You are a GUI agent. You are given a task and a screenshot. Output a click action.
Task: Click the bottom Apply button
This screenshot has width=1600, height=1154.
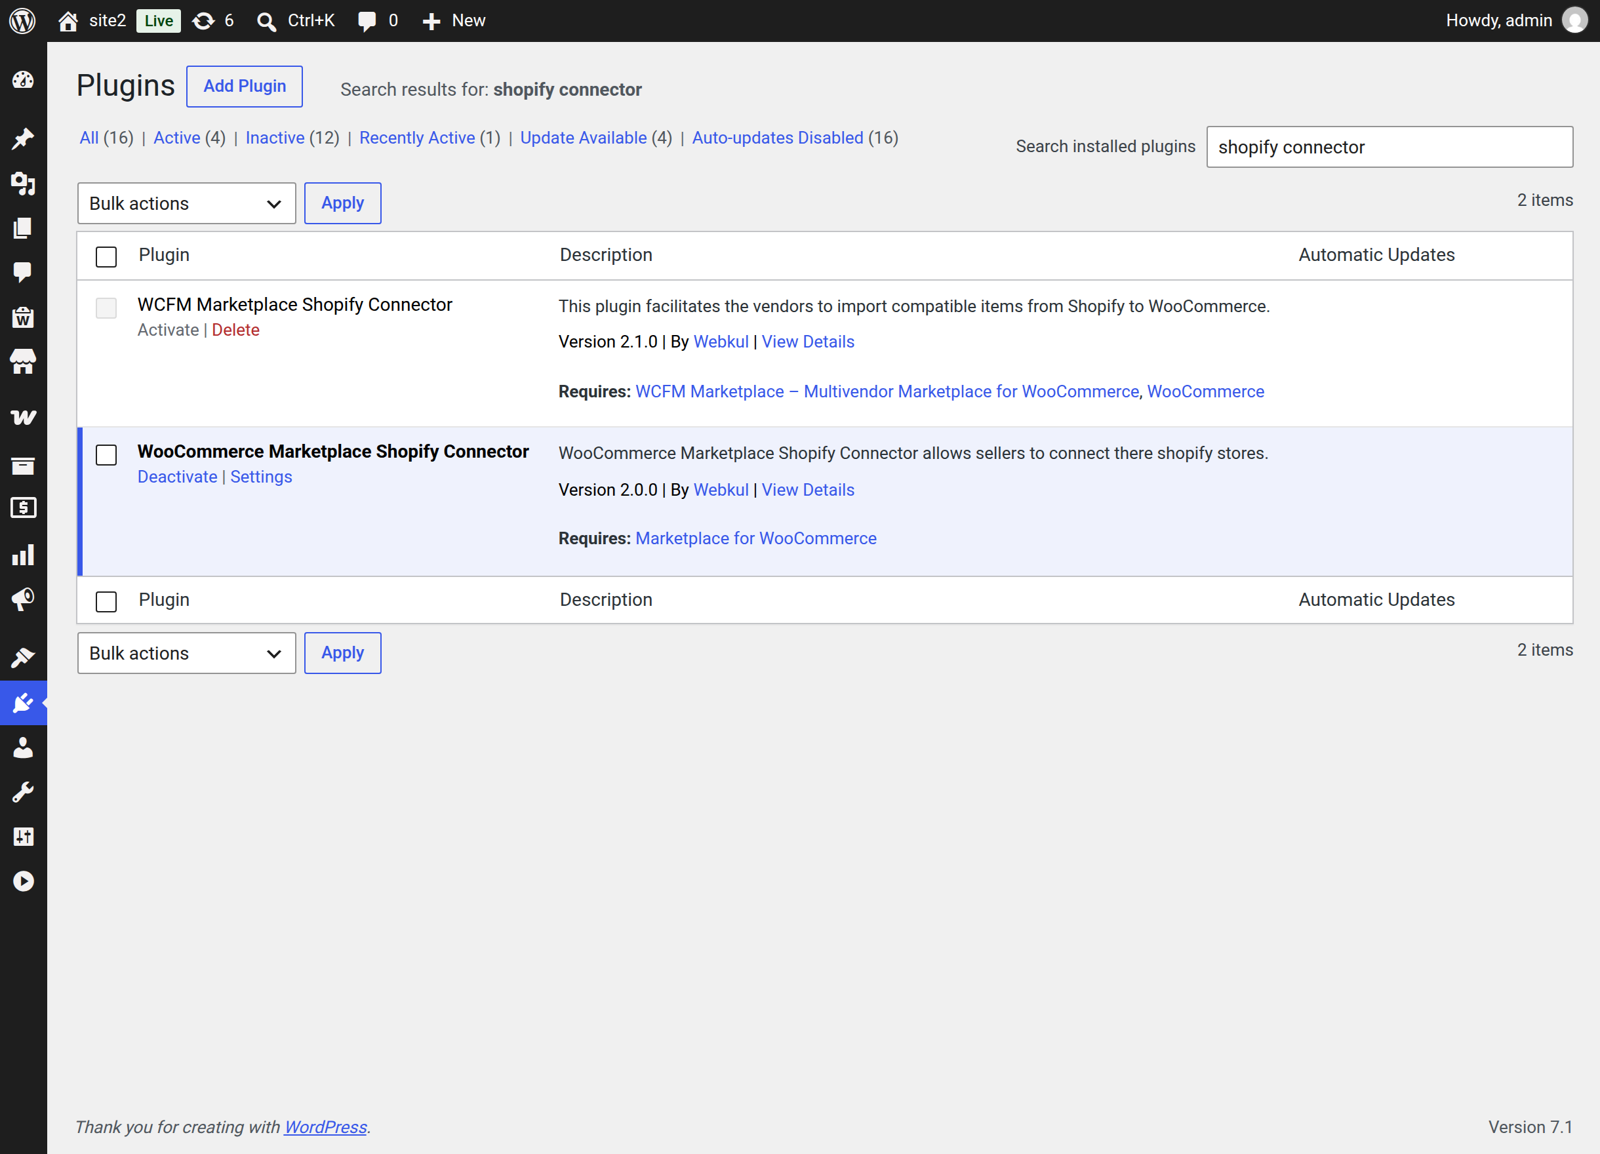(x=342, y=653)
